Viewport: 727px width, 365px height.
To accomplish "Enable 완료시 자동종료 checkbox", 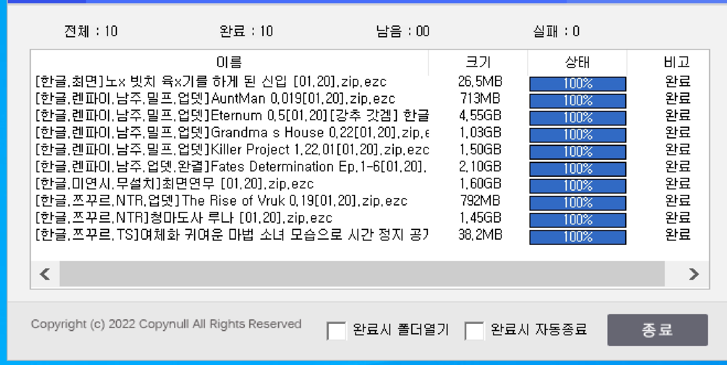I will pos(474,331).
